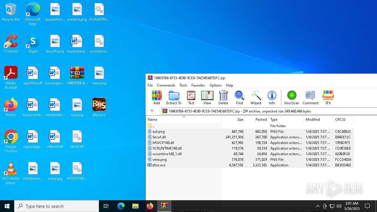Select the driverfl.png desktop file
This screenshot has width=377, height=212.
point(55,44)
